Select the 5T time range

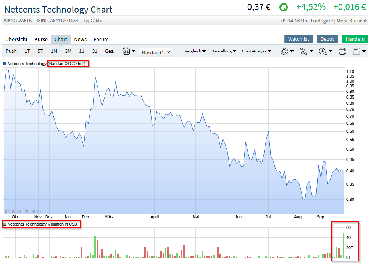pyautogui.click(x=40, y=51)
